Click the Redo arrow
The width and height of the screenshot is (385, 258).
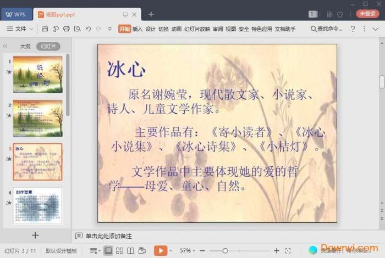(x=98, y=29)
